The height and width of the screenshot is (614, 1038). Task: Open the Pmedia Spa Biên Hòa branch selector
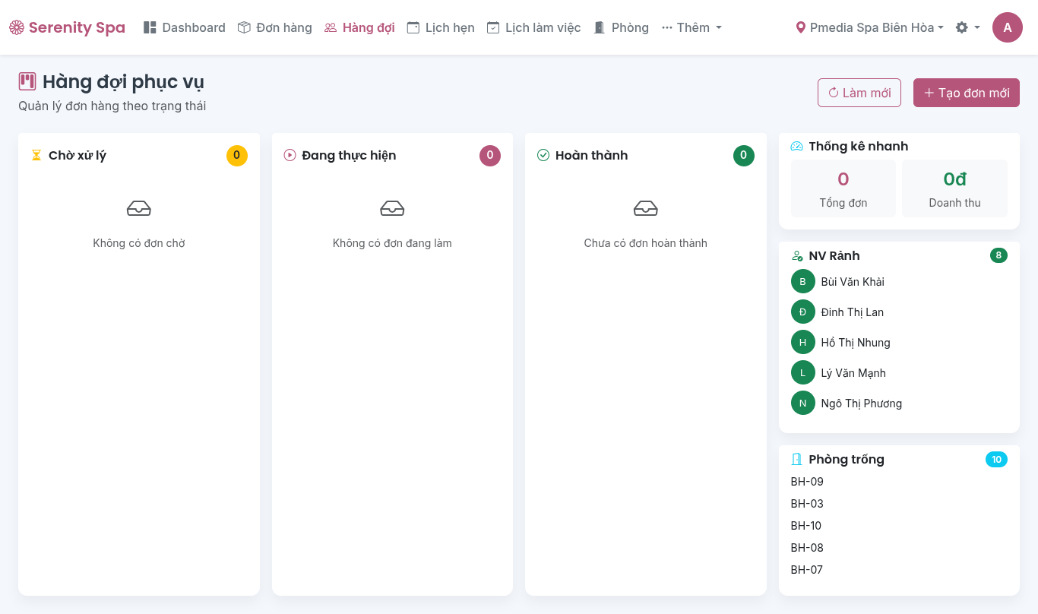(x=869, y=27)
